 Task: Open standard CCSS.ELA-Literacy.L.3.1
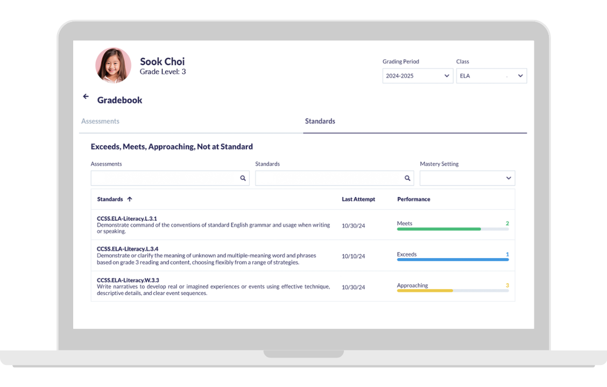[127, 219]
